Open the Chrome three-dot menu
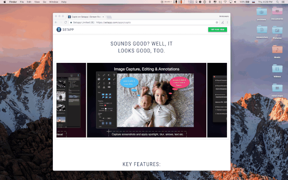The width and height of the screenshot is (288, 180). pyautogui.click(x=227, y=23)
